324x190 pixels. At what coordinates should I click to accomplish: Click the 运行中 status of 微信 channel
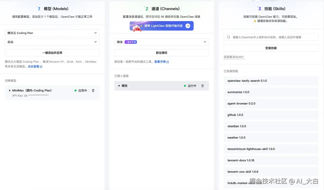[x=190, y=86]
